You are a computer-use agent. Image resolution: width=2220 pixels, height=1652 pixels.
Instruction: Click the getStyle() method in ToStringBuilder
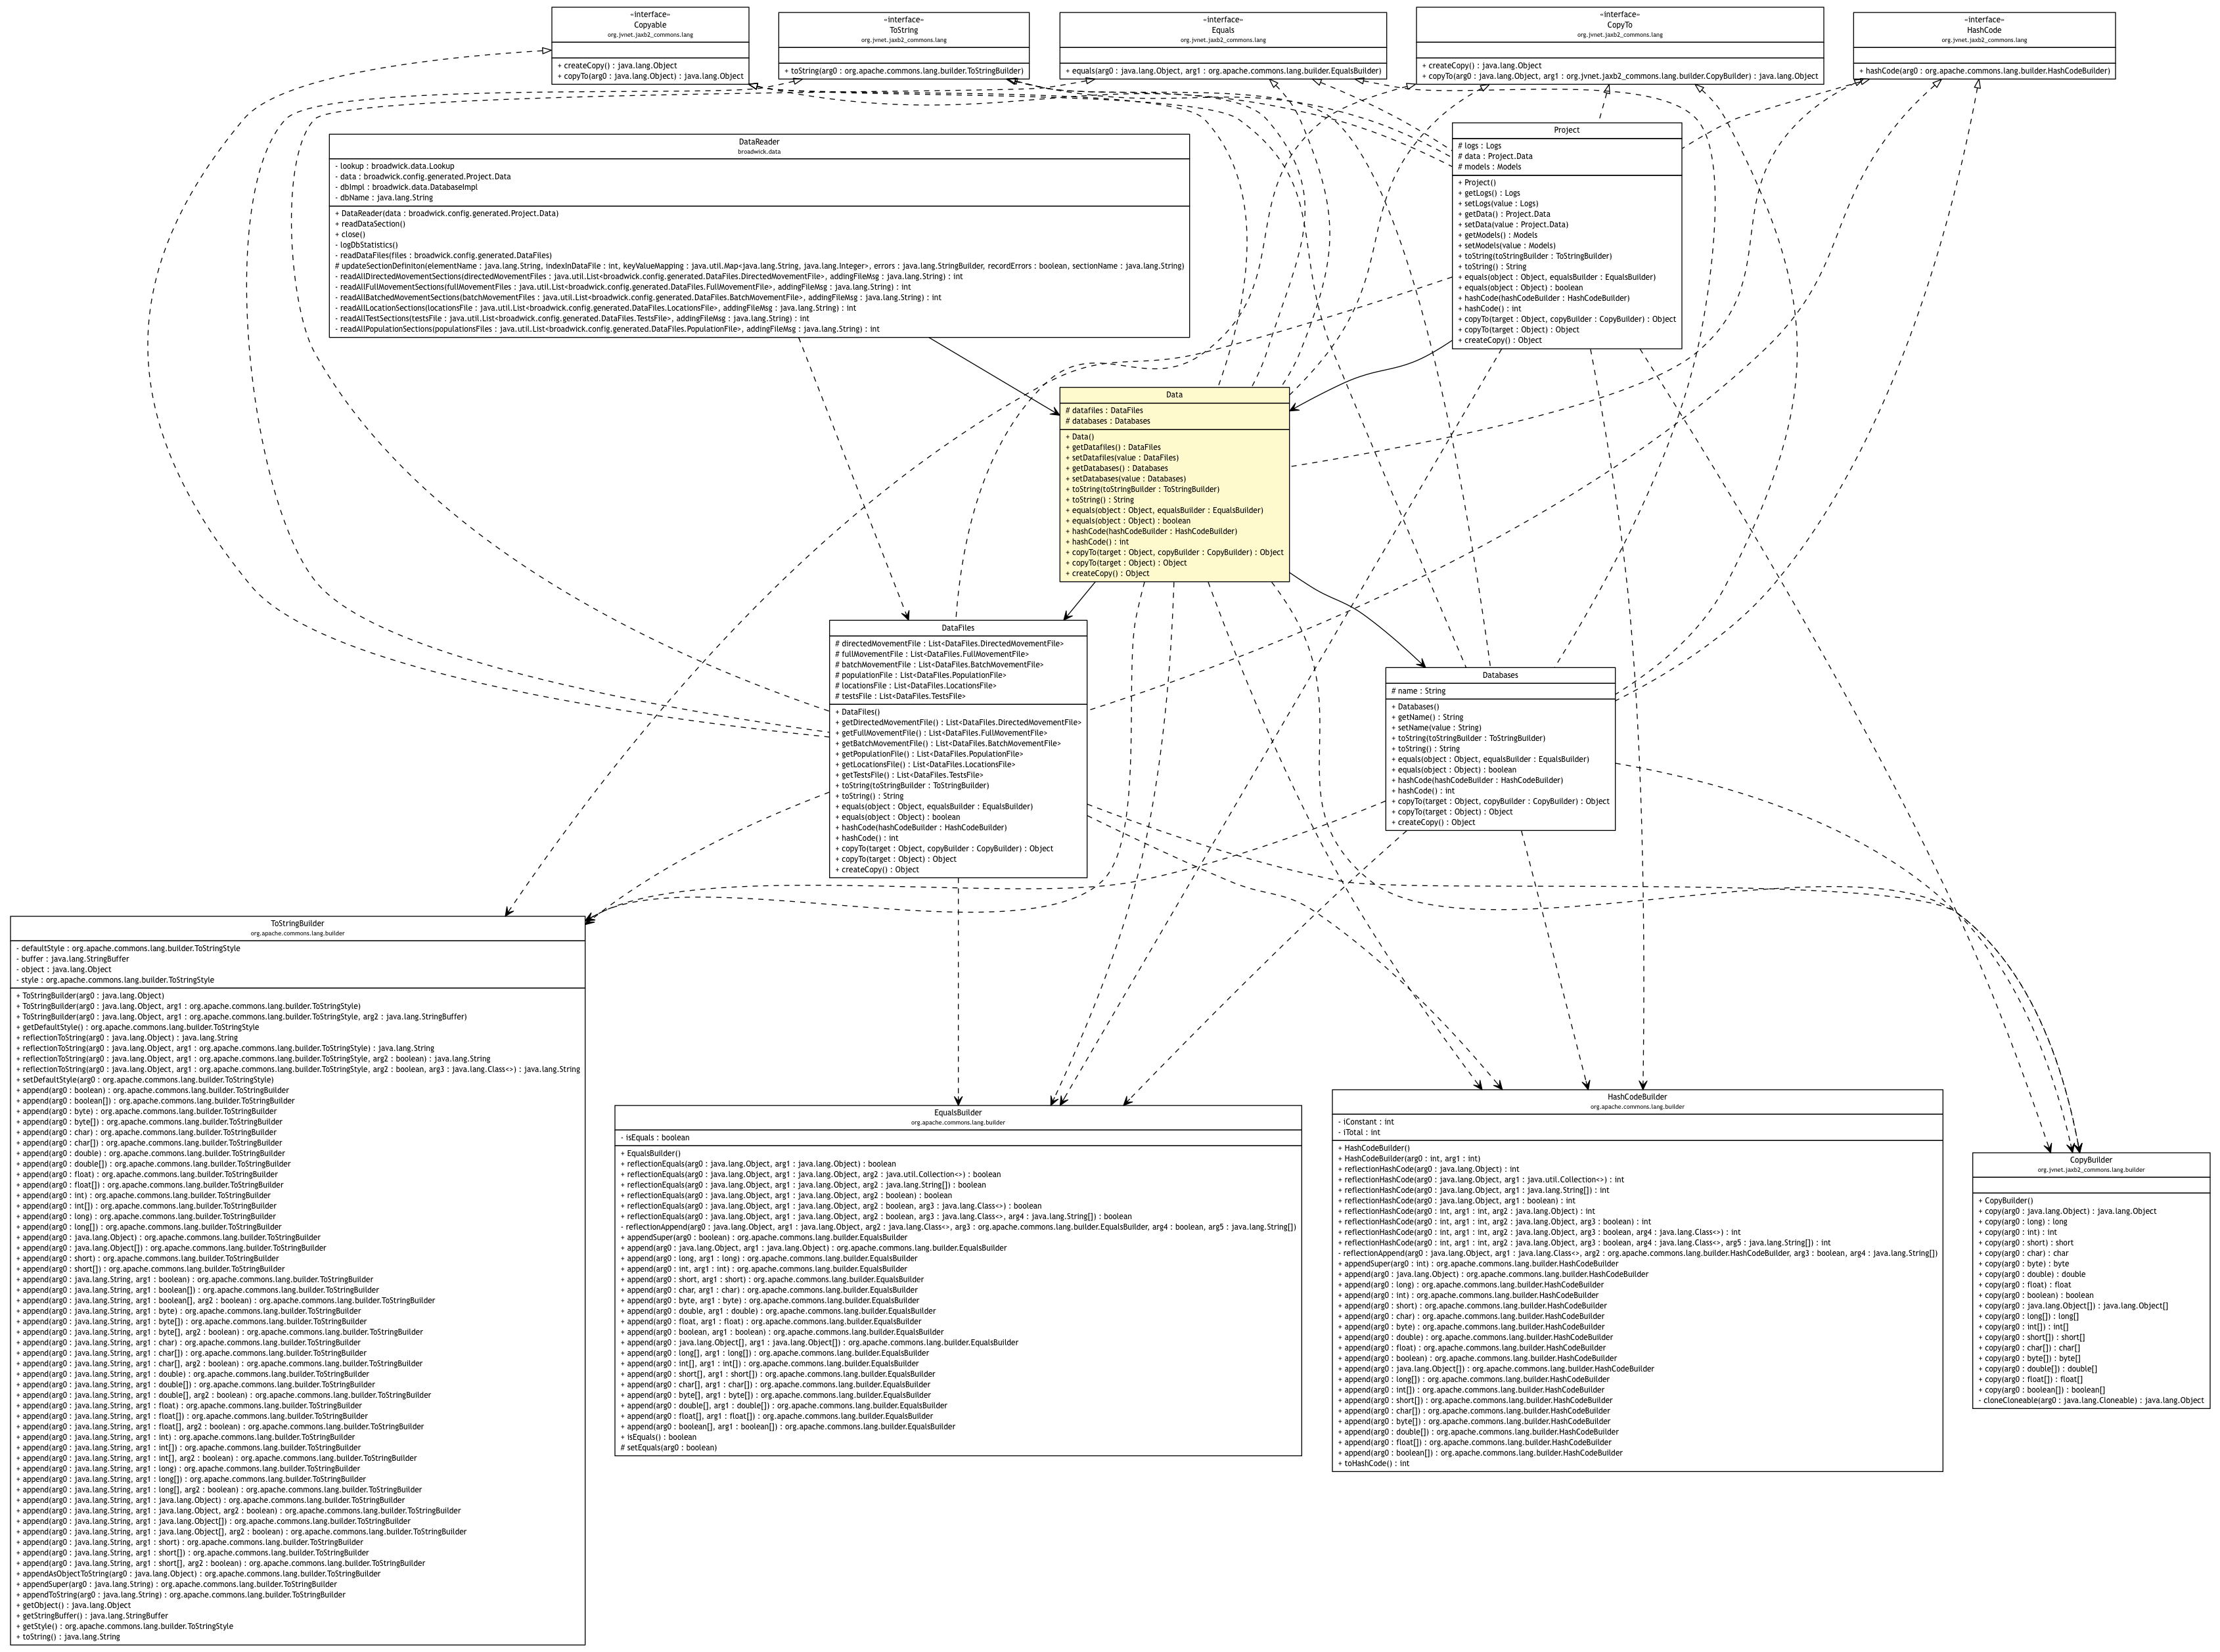(x=124, y=1626)
